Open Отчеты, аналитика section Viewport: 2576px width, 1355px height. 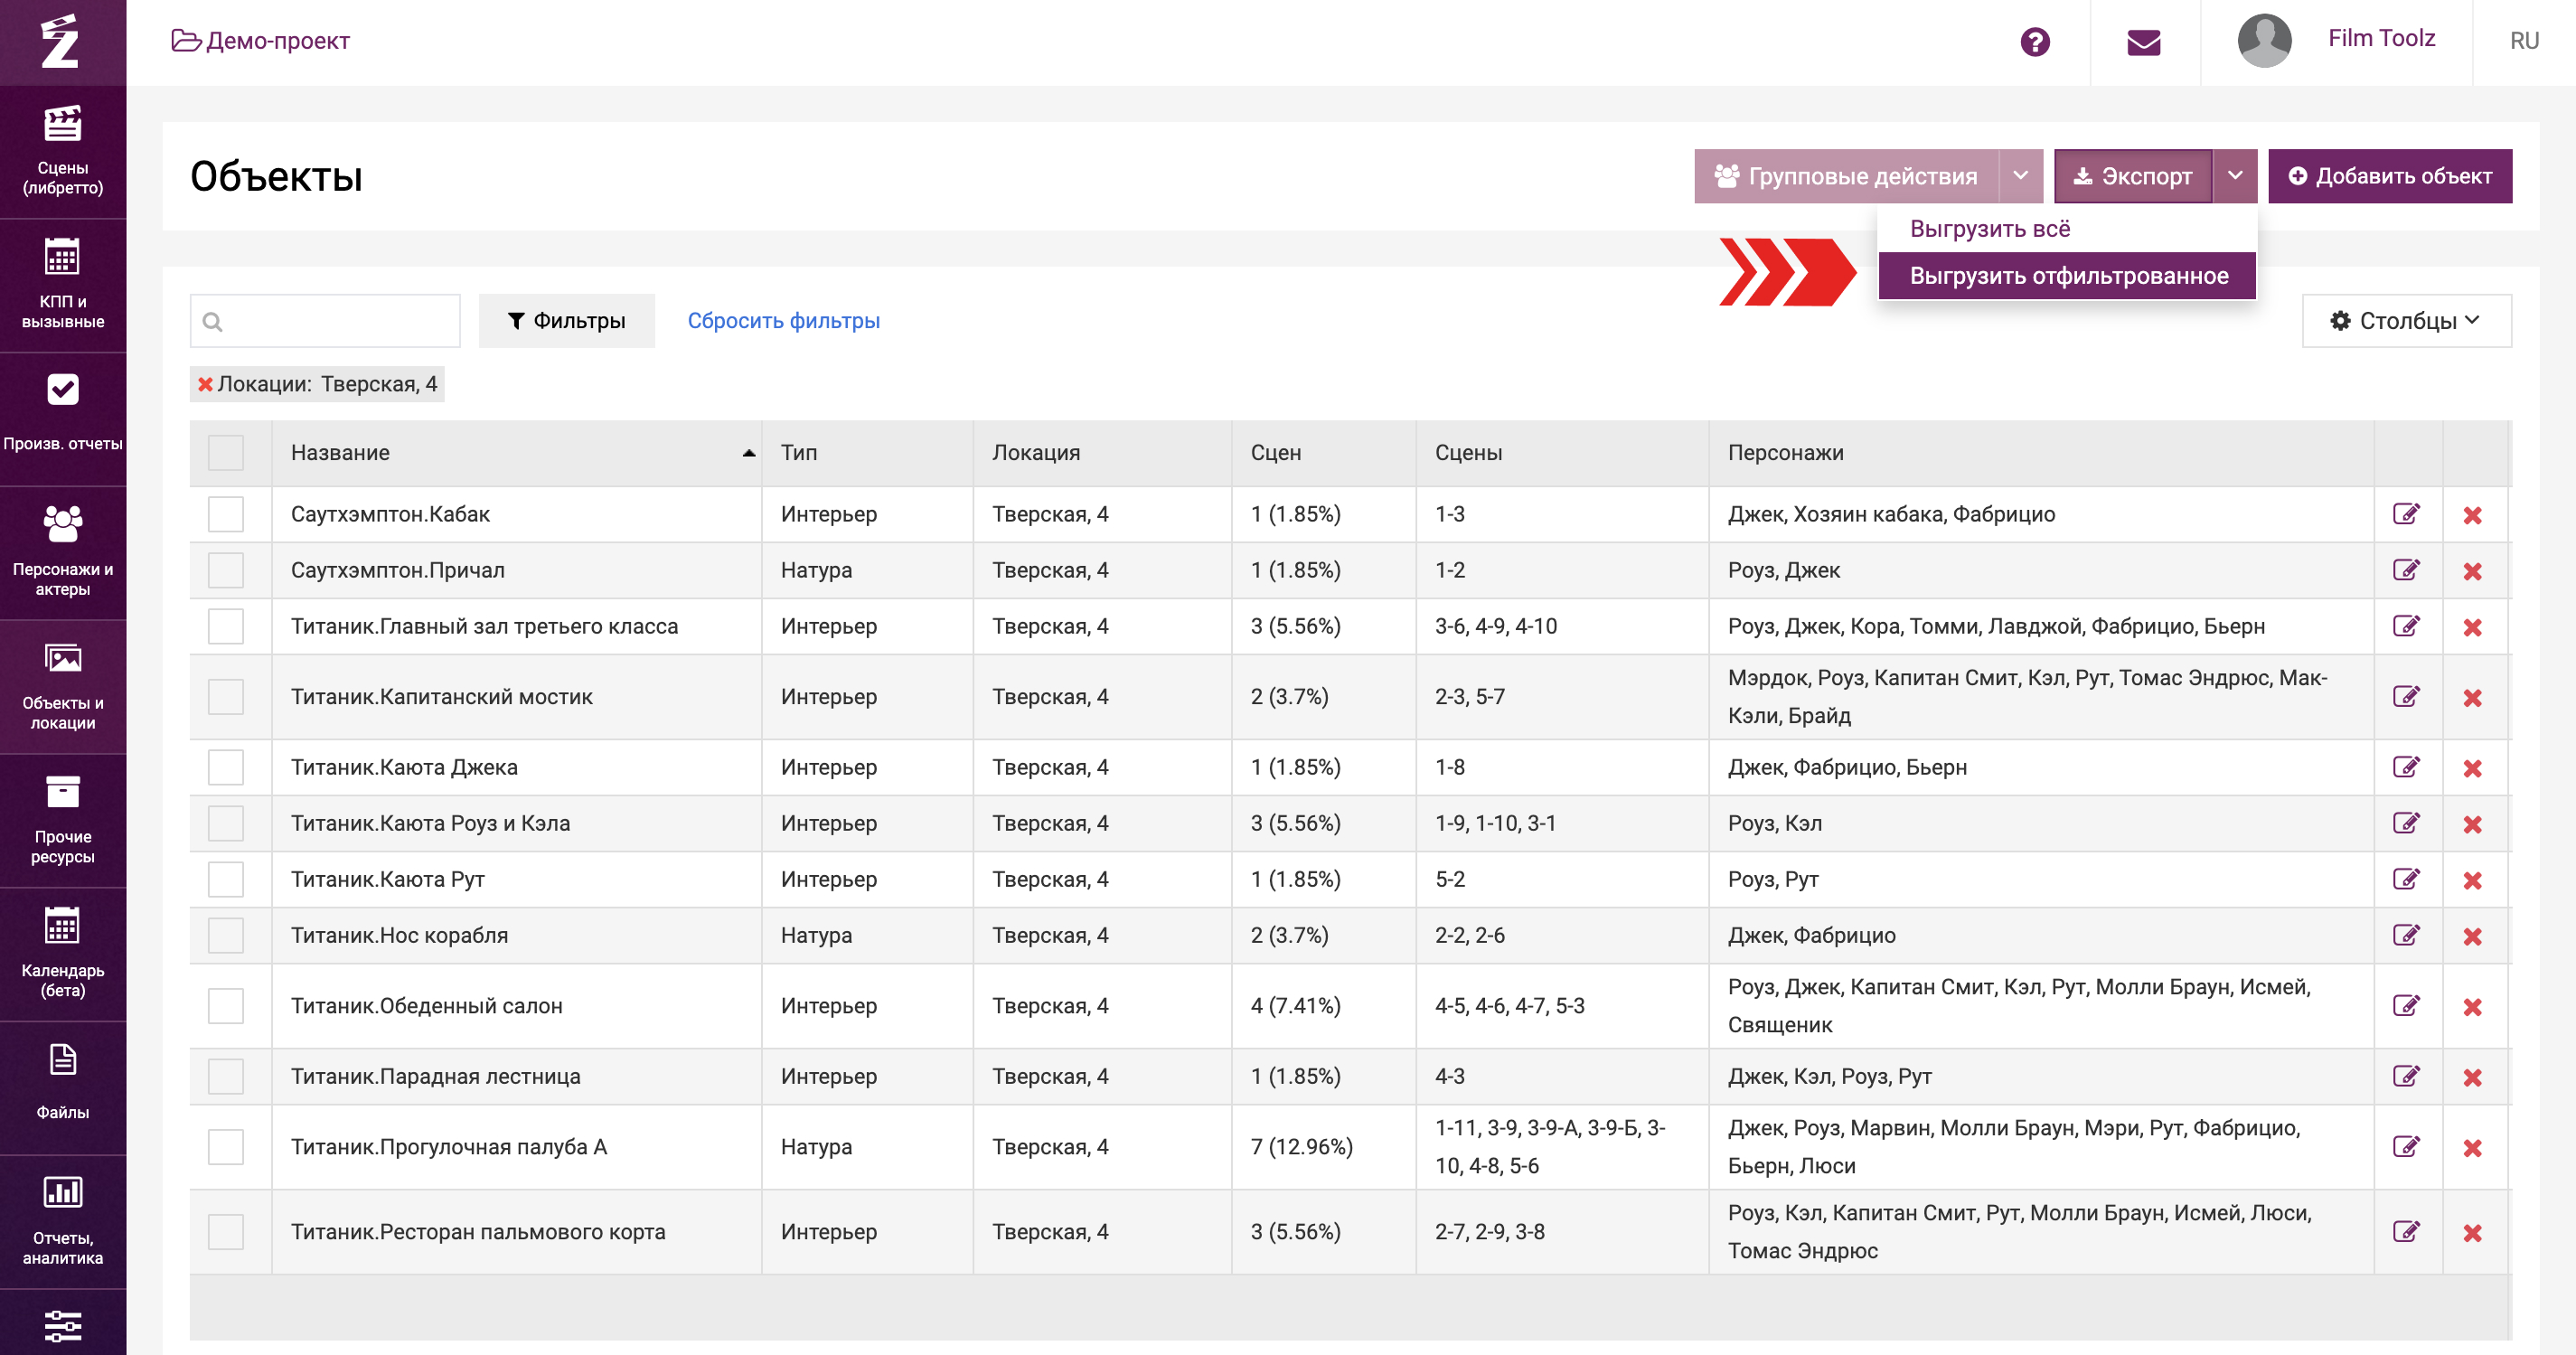pos(63,1222)
